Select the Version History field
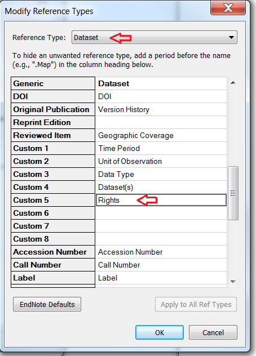The height and width of the screenshot is (356, 256). click(x=161, y=109)
